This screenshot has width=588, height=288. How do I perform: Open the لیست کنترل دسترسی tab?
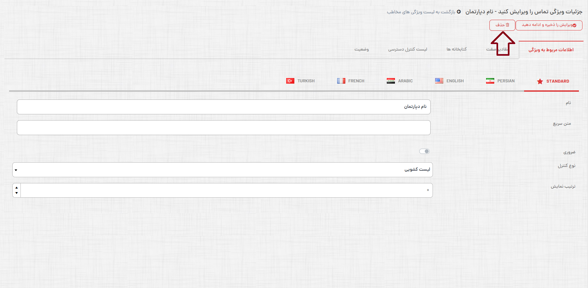(408, 49)
